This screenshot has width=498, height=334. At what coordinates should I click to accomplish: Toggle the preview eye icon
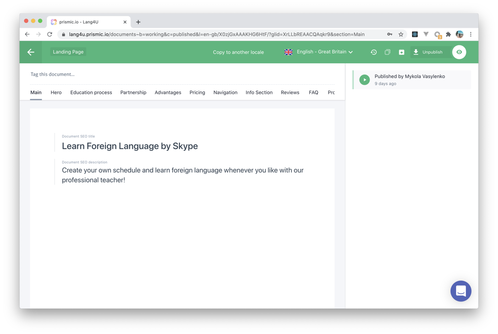click(459, 52)
